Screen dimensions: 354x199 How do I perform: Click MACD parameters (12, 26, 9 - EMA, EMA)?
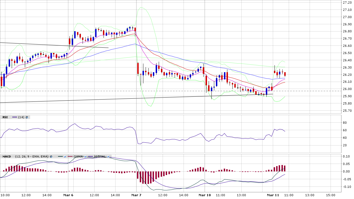[32, 157]
